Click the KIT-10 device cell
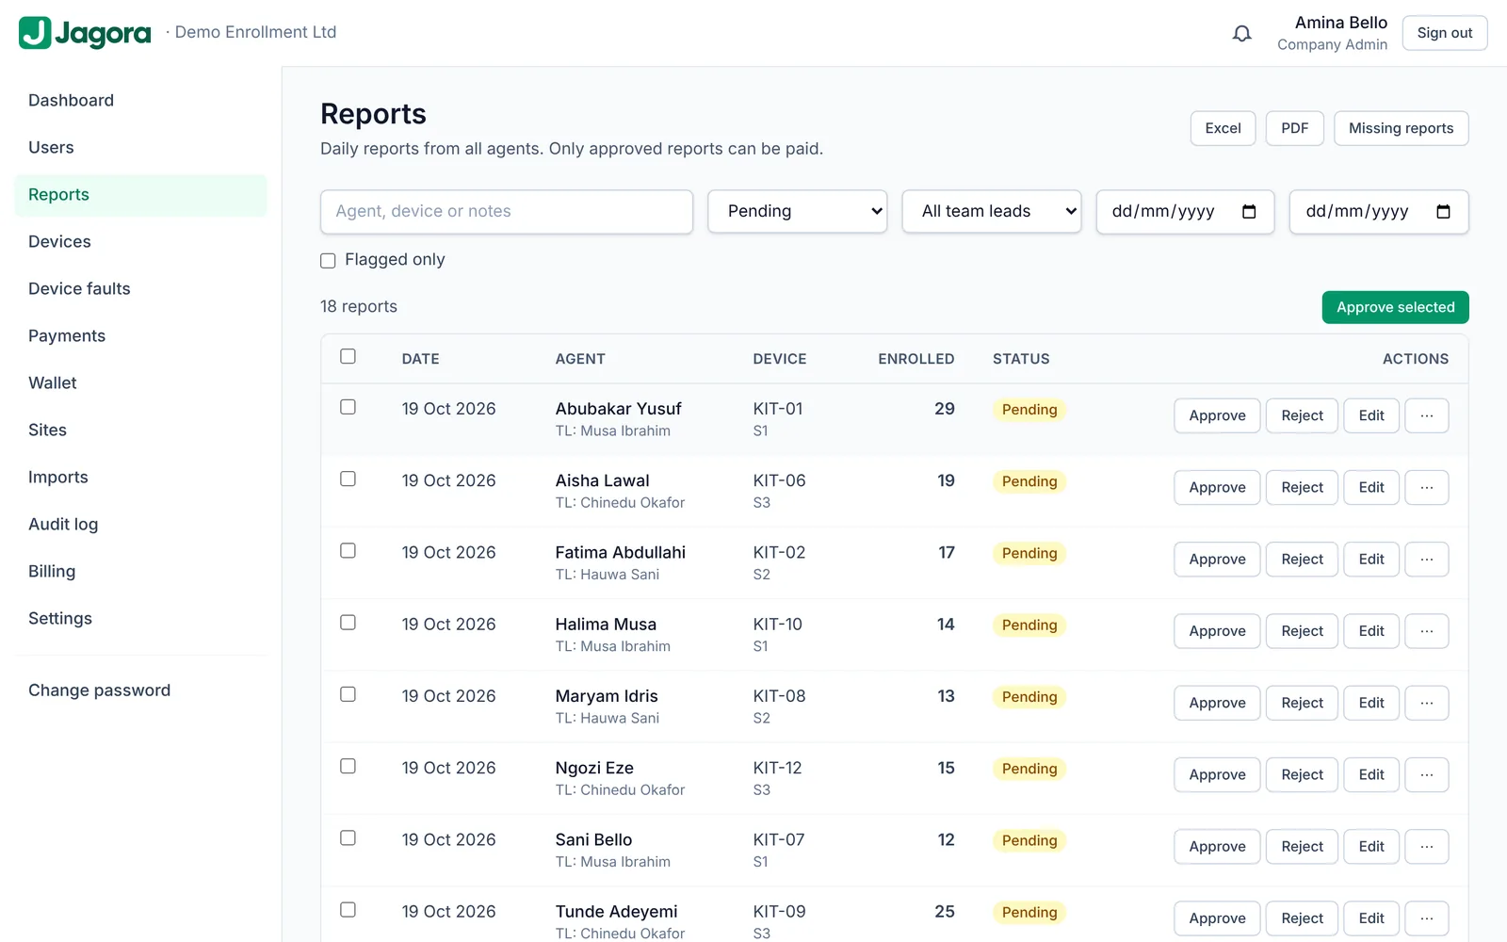Viewport: 1507px width, 942px height. tap(777, 625)
